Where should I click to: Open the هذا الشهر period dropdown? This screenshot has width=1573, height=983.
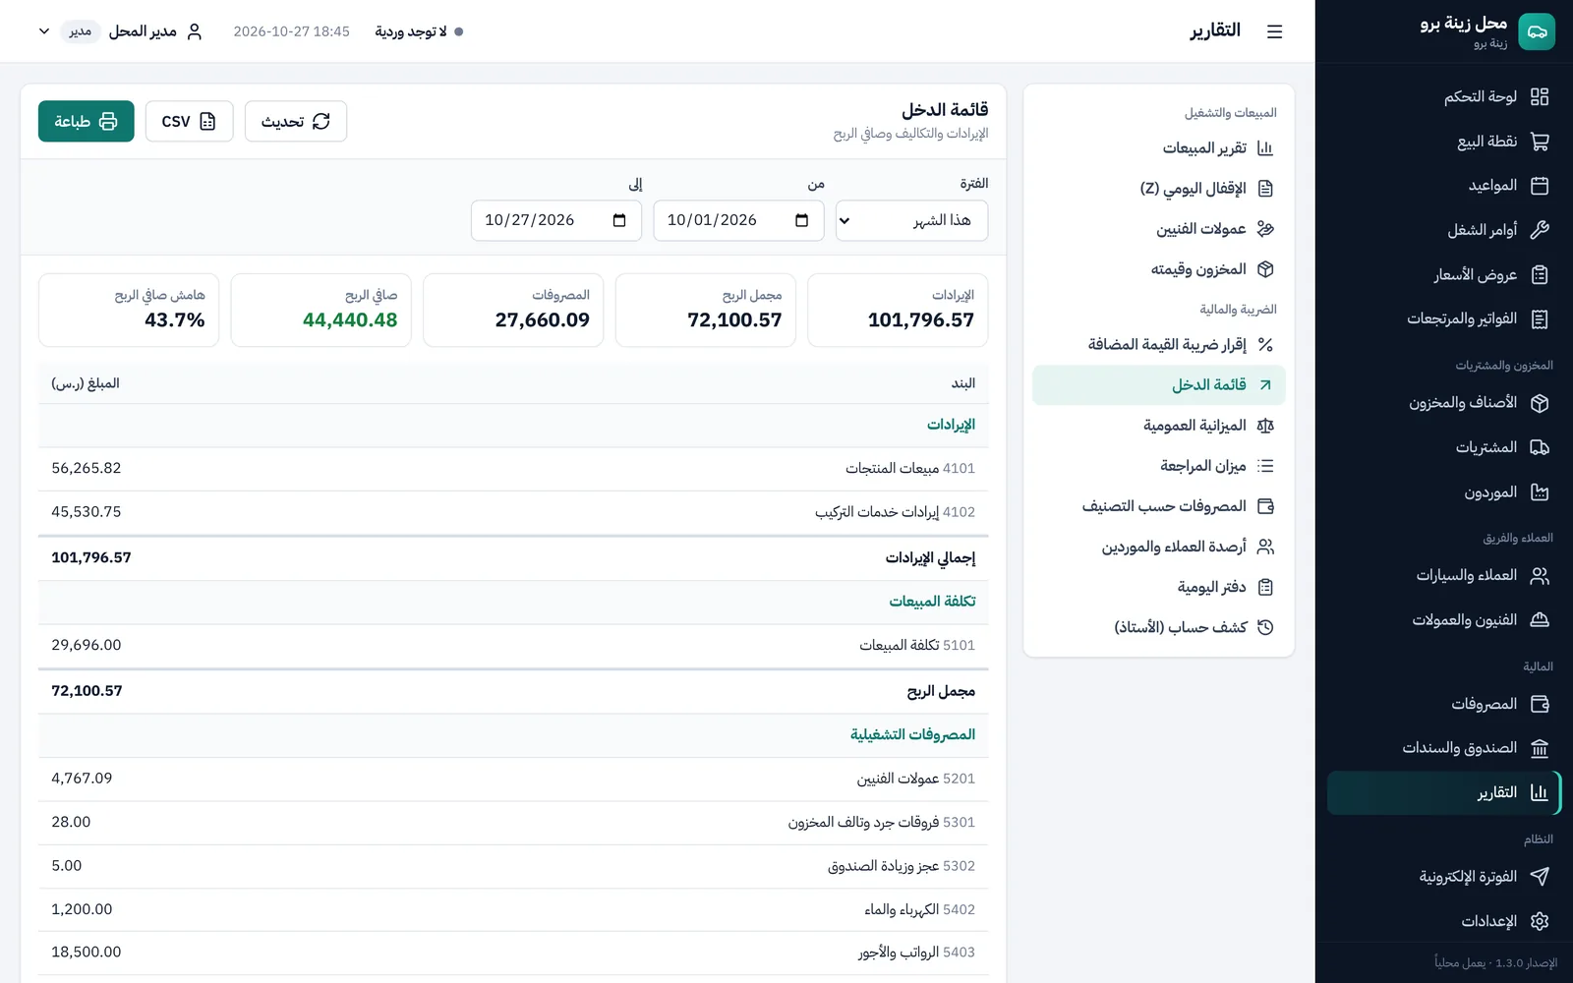pos(911,220)
